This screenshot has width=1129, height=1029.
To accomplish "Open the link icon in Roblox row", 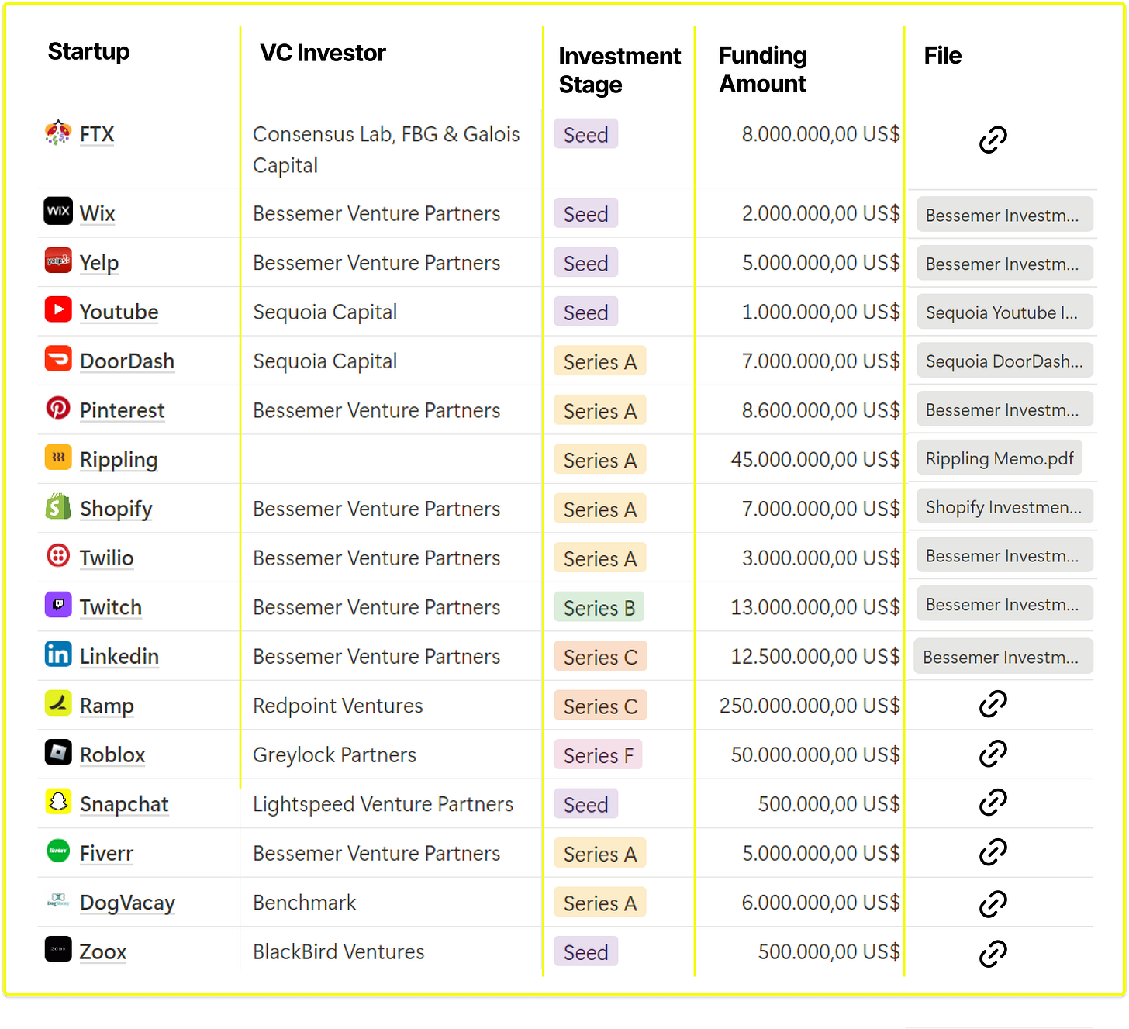I will coord(993,753).
